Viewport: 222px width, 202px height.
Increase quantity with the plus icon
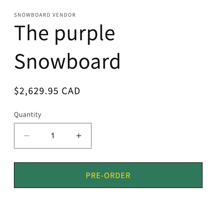(79, 136)
